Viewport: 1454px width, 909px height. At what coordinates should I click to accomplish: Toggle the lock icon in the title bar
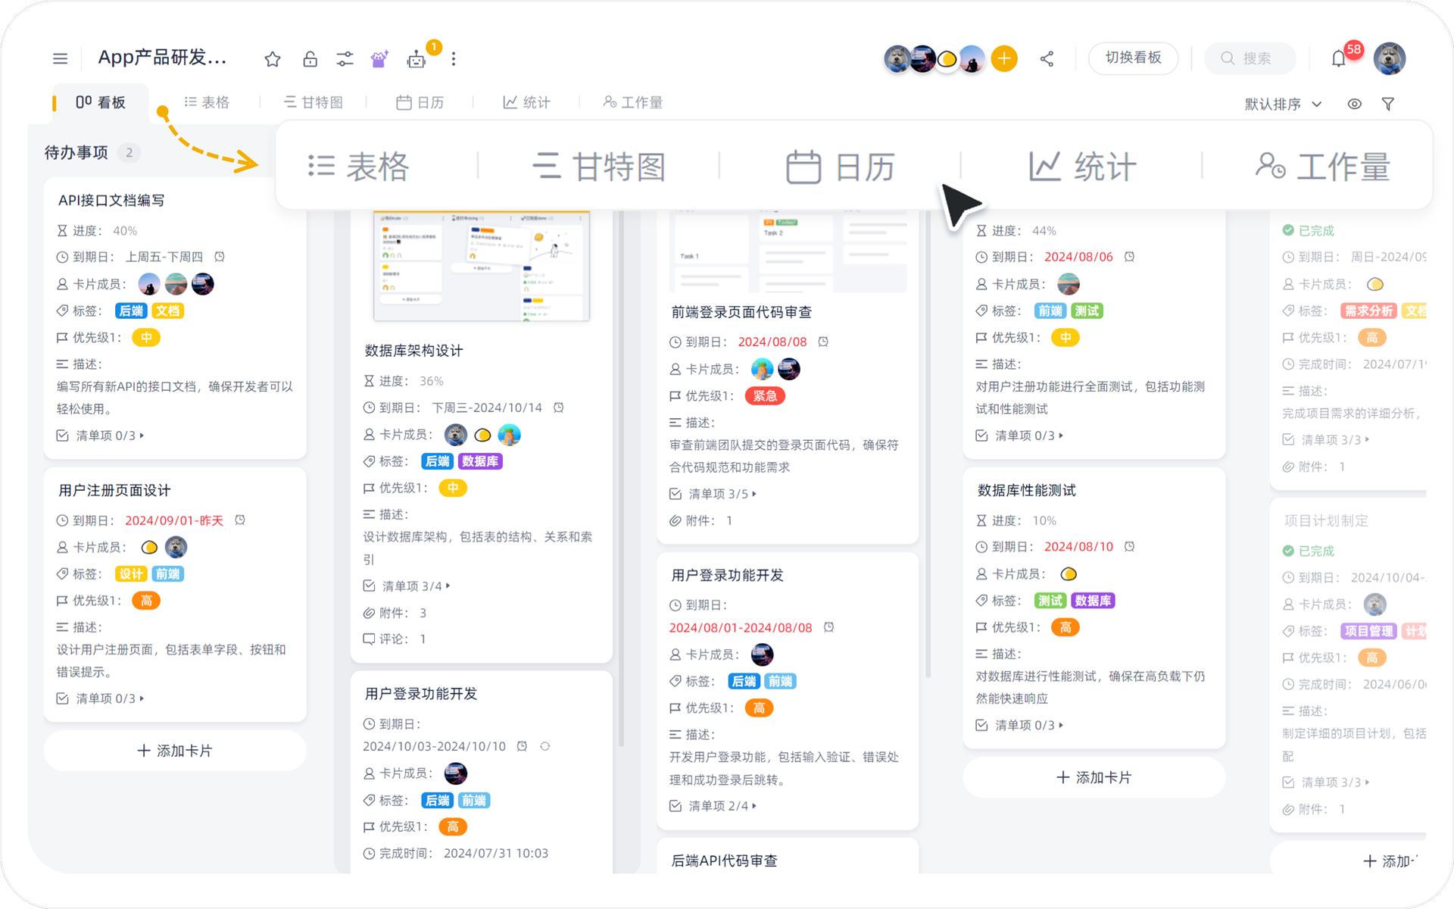(x=309, y=58)
